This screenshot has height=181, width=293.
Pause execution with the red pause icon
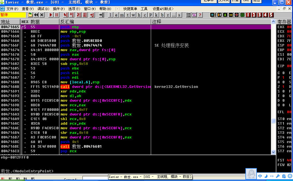click(x=56, y=15)
